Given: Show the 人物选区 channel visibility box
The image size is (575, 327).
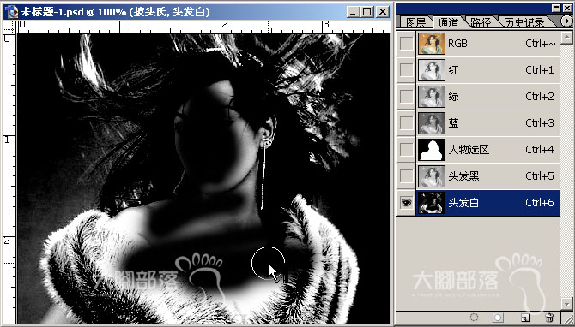Looking at the screenshot, I should (x=406, y=150).
